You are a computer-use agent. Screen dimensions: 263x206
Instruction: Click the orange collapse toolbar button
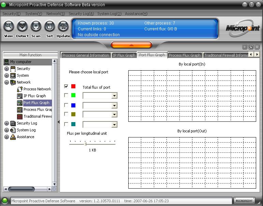(132, 45)
